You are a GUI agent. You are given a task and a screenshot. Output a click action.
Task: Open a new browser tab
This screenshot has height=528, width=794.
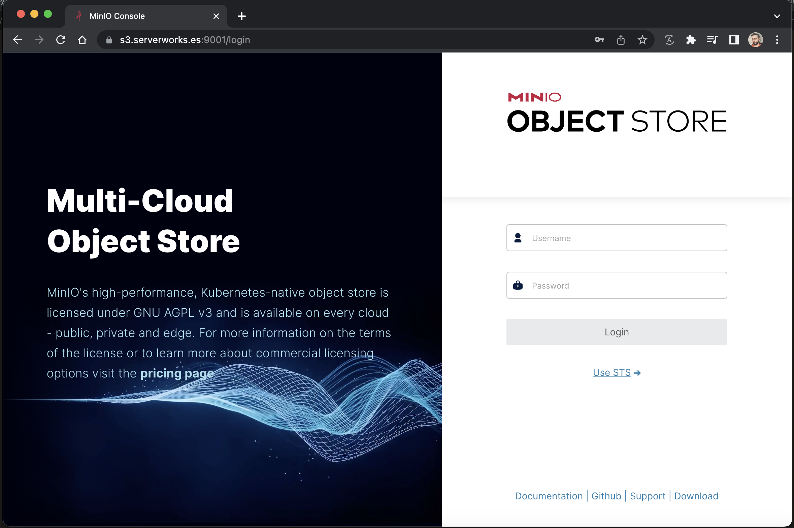(241, 16)
